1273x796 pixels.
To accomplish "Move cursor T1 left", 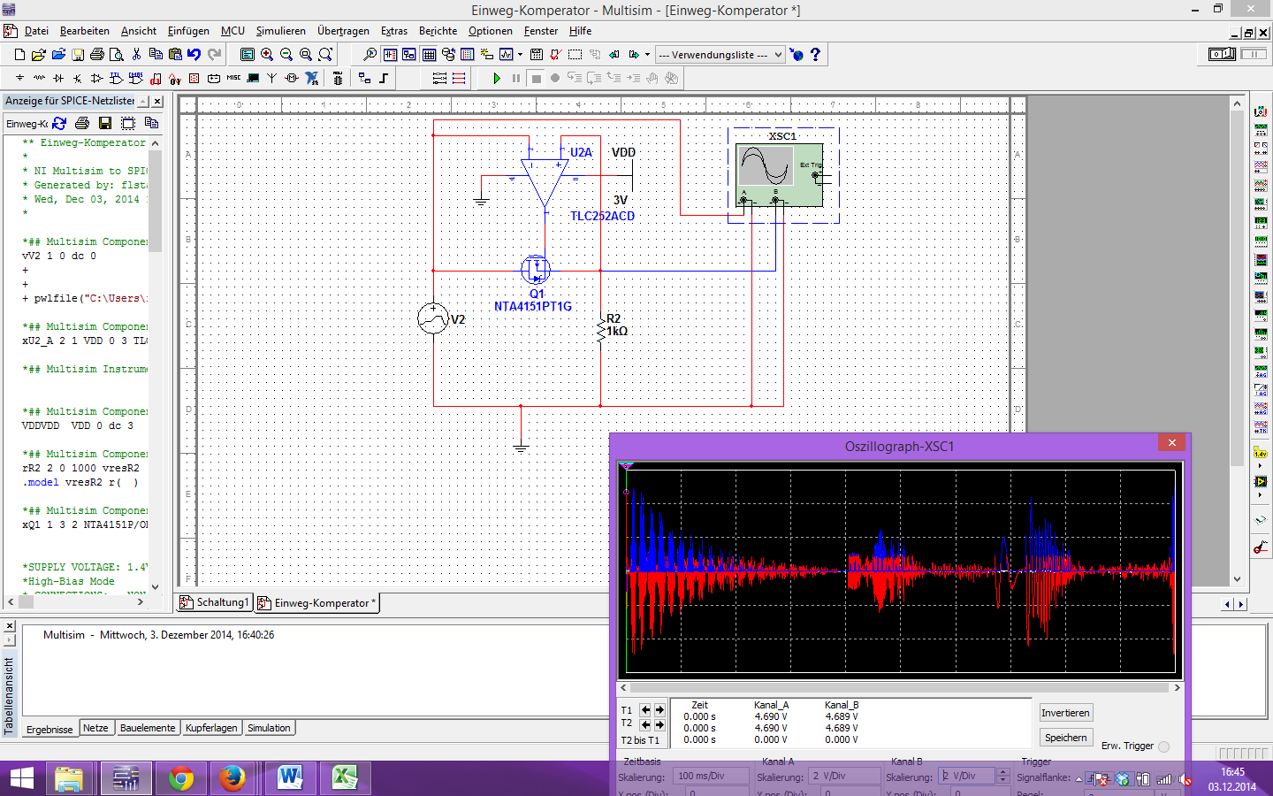I will tap(645, 709).
